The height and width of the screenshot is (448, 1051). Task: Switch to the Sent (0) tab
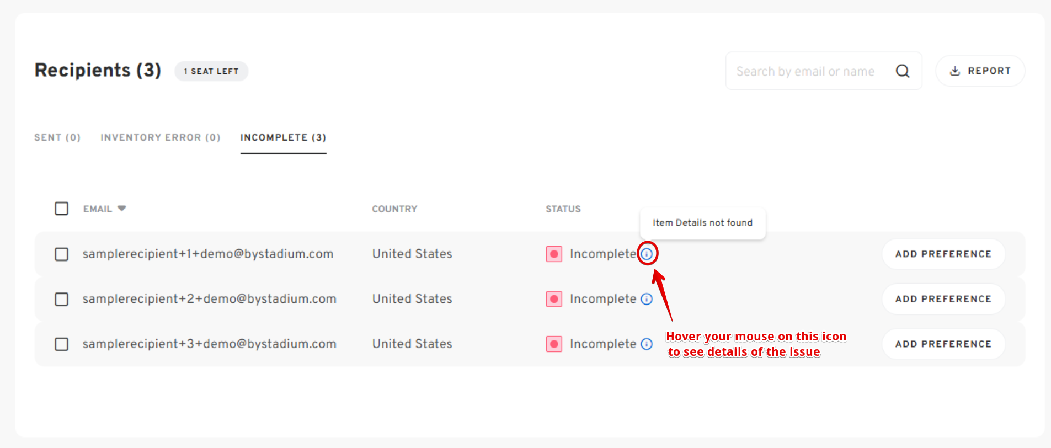[x=57, y=137]
